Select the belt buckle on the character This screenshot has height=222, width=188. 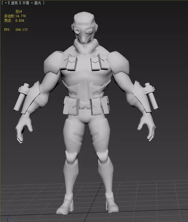tap(85, 105)
